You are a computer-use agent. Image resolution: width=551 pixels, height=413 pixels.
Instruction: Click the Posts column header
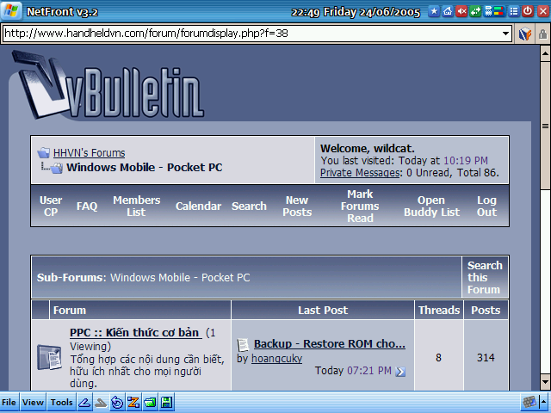(x=486, y=310)
